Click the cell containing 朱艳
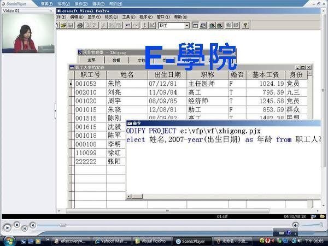328x246 pixels. pos(115,84)
